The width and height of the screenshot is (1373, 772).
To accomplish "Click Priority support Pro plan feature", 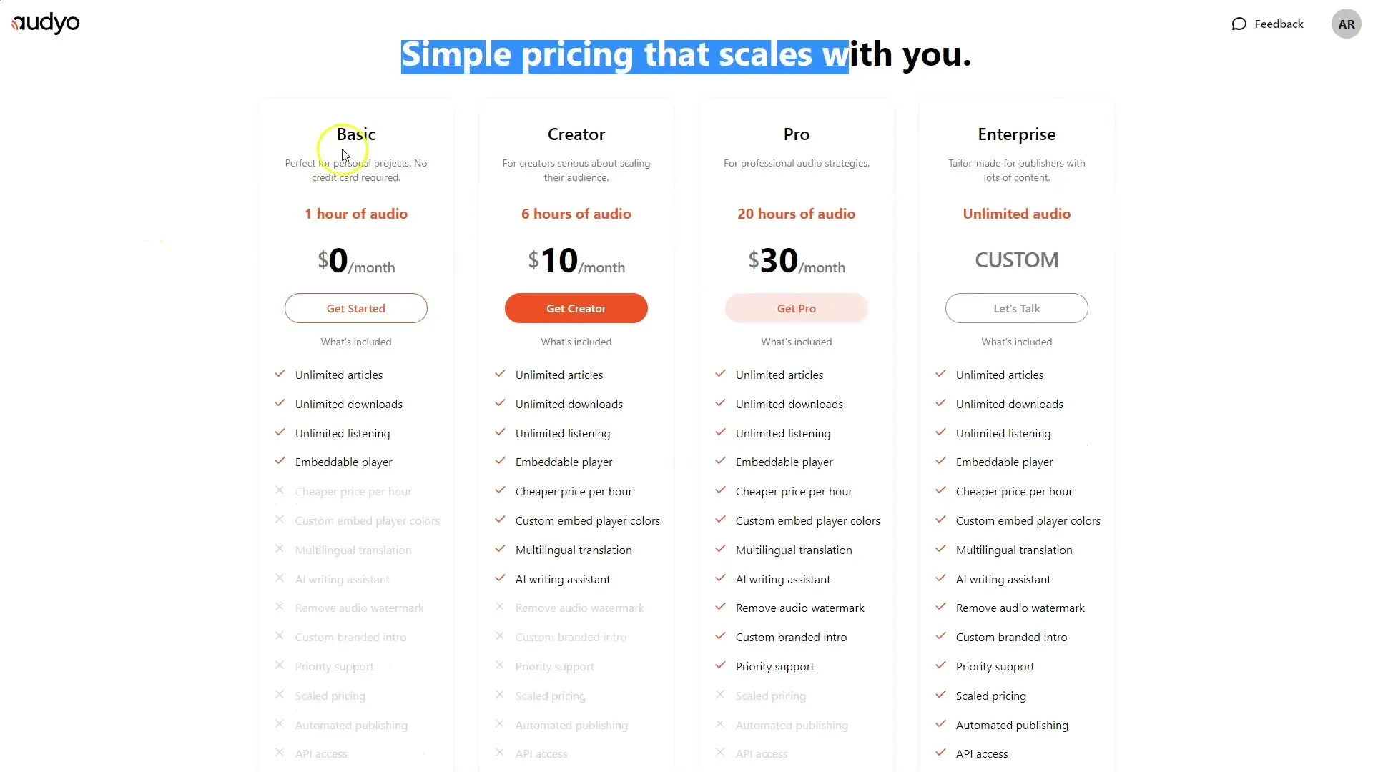I will (774, 665).
